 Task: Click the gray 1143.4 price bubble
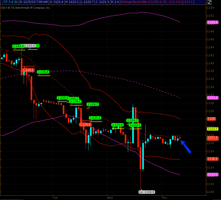point(30,46)
